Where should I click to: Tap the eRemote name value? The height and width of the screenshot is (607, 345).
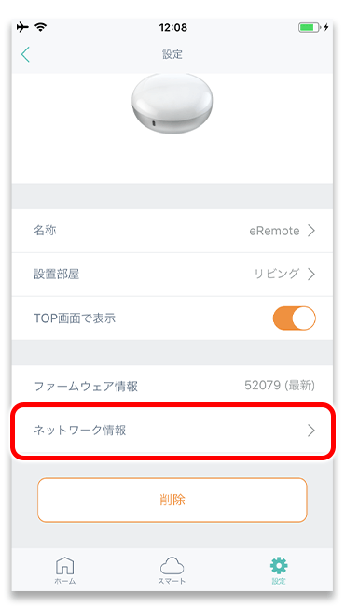click(274, 231)
